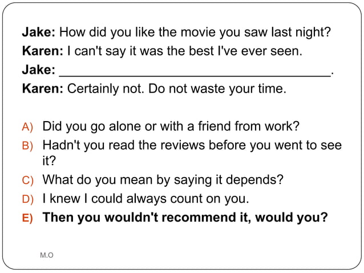Click the bold "Karen:" on the fourth line
This screenshot has height=273, width=364.
tap(43, 89)
